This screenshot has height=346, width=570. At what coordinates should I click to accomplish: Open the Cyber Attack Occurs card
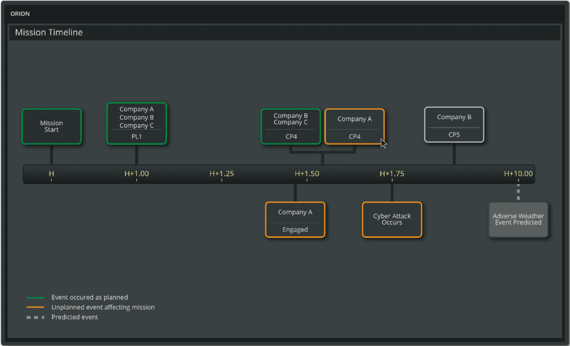pos(392,220)
